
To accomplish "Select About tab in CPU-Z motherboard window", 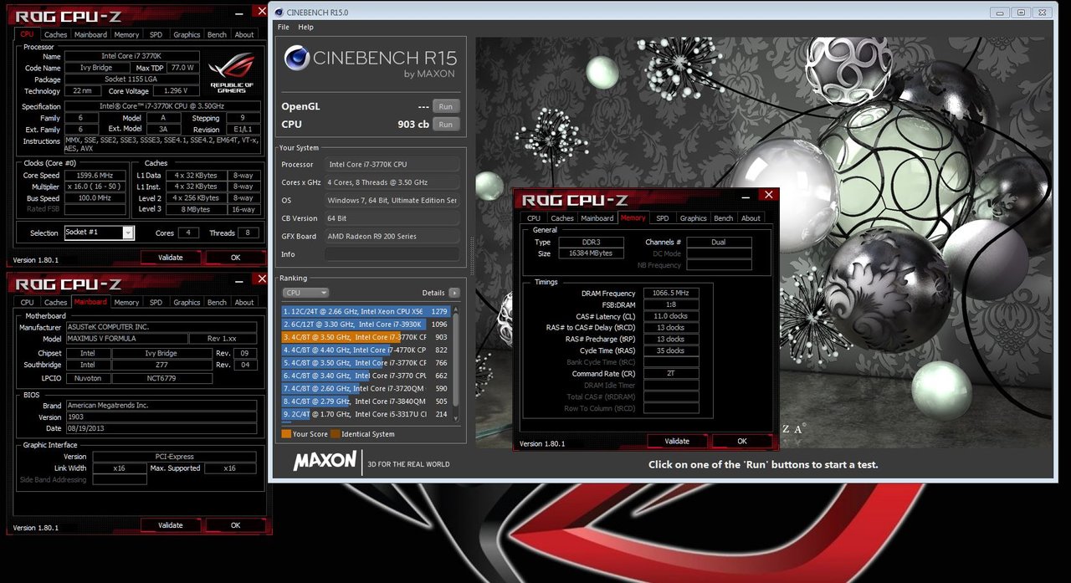I will 244,302.
